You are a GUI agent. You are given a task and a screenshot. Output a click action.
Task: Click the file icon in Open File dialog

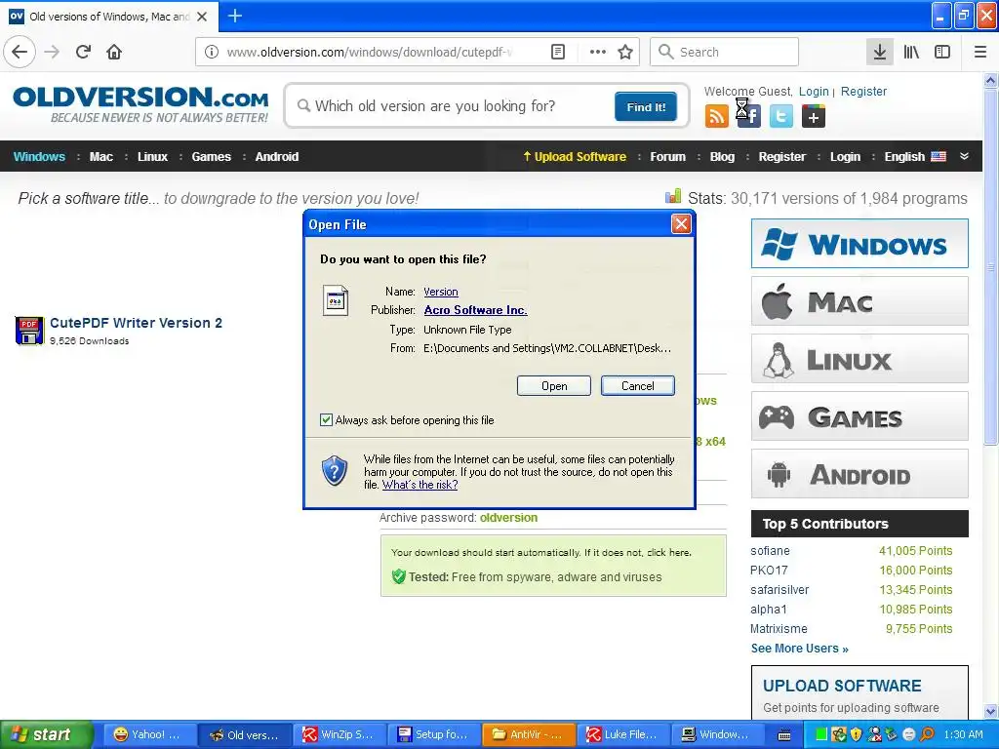click(336, 300)
